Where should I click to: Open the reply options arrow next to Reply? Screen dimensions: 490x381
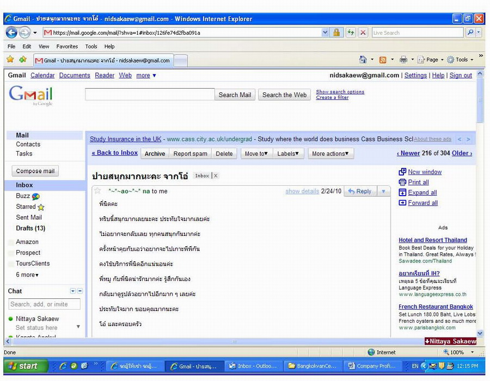(383, 191)
